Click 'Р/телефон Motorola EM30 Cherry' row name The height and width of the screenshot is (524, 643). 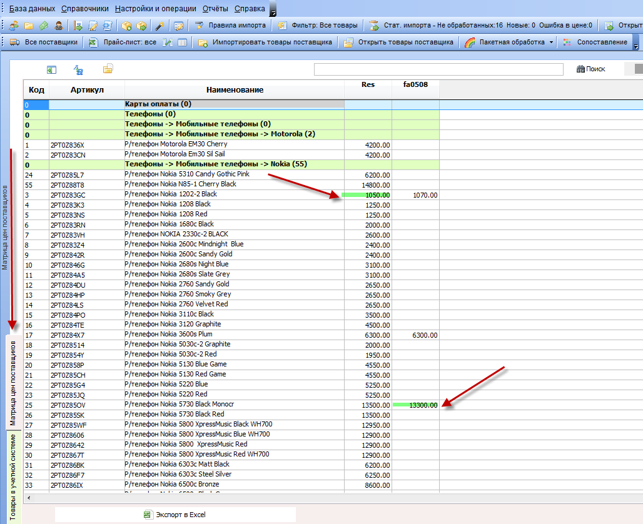[176, 144]
